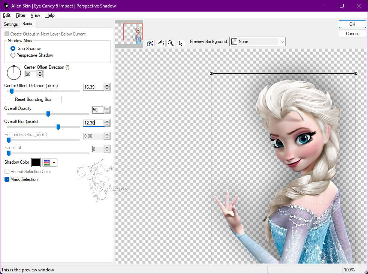This screenshot has height=274, width=368.
Task: Click the Overall Blur slider handle
Action: 58,127
